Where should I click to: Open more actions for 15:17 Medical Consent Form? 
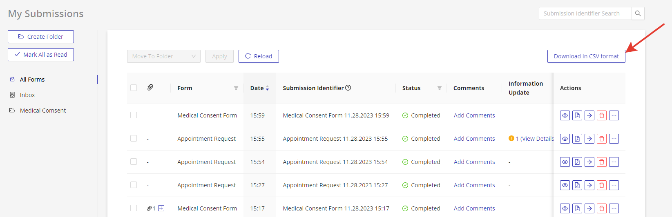click(614, 208)
